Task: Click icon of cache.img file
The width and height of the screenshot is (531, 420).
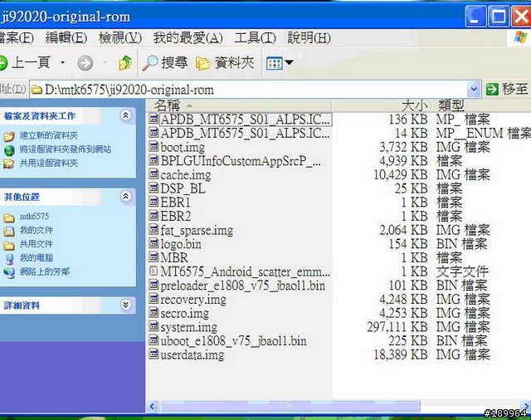Action: [153, 174]
